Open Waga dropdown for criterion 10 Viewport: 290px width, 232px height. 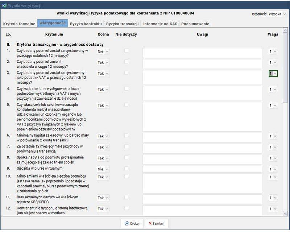pyautogui.click(x=273, y=177)
